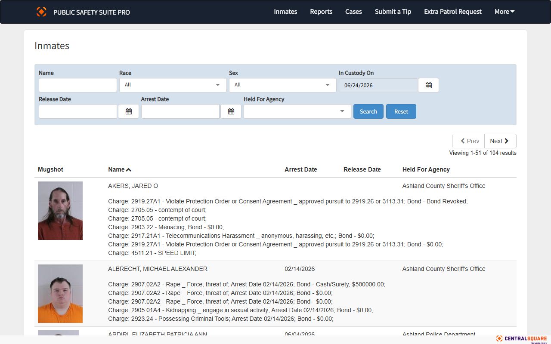This screenshot has height=344, width=551.
Task: Open Extra Patrol Request page
Action: (x=453, y=12)
